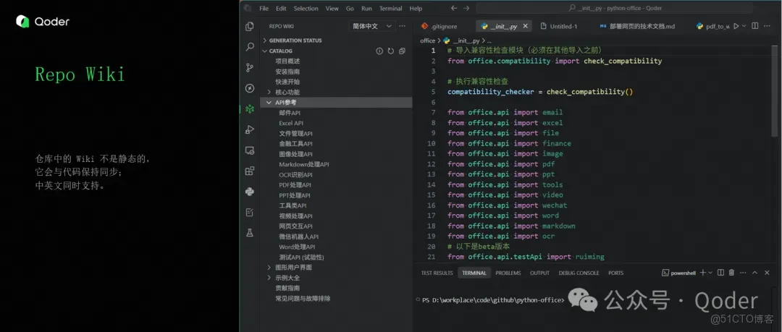Click the compass icon in activity bar
The image size is (782, 332).
[250, 88]
